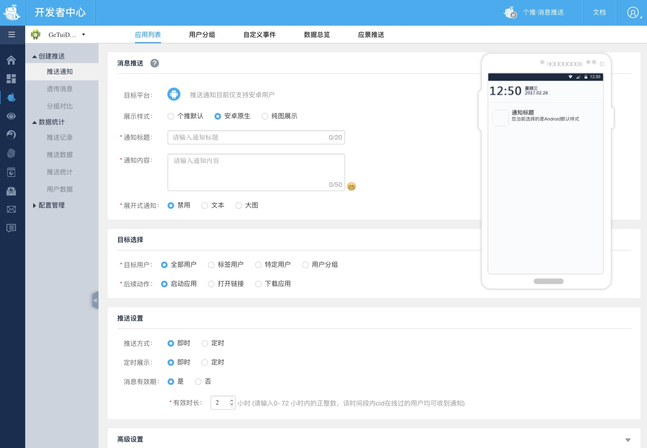Open the 个推·消息推送 header link

tap(543, 12)
